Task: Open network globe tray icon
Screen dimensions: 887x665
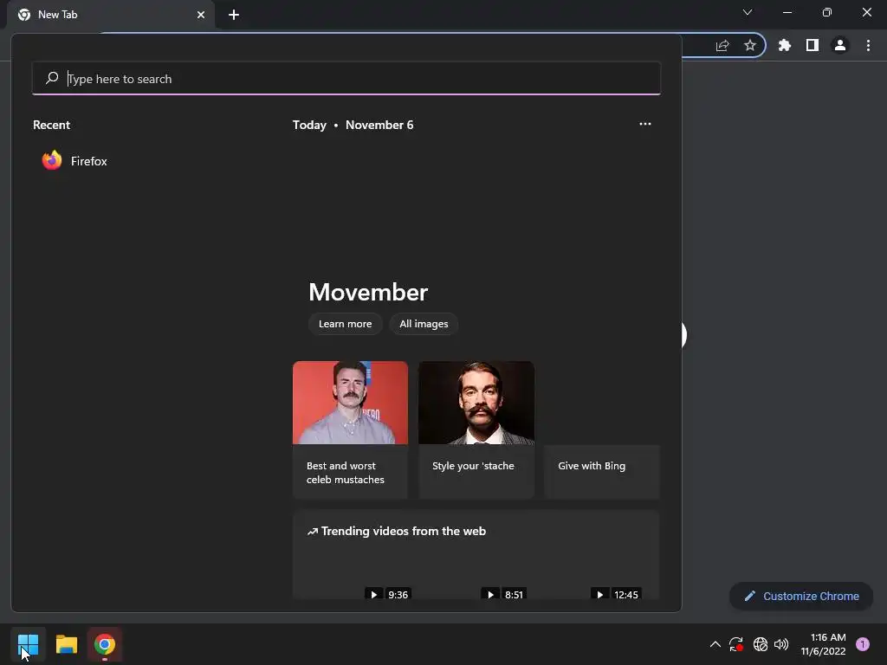Action: coord(761,644)
